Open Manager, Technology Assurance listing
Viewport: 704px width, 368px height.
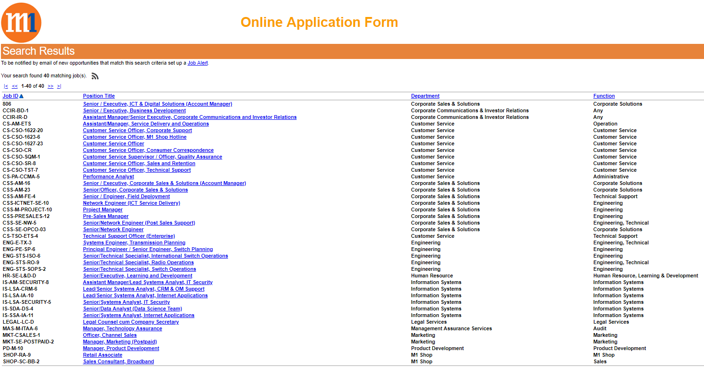pos(122,329)
